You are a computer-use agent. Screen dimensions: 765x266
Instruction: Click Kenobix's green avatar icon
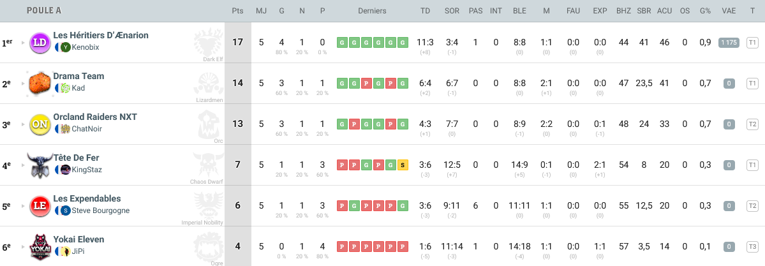pos(66,47)
